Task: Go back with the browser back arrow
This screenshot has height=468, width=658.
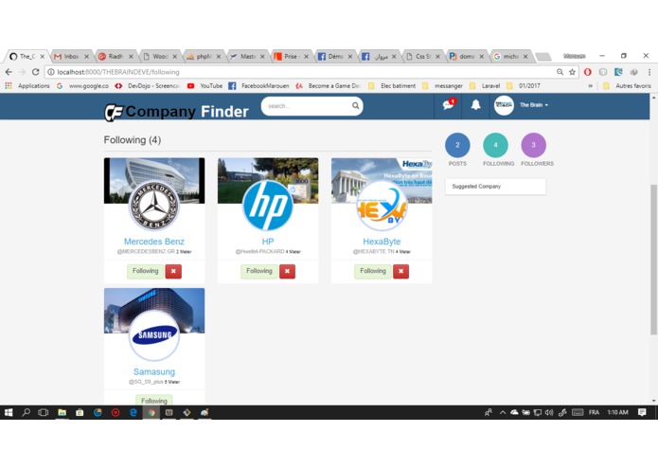Action: pos(9,72)
